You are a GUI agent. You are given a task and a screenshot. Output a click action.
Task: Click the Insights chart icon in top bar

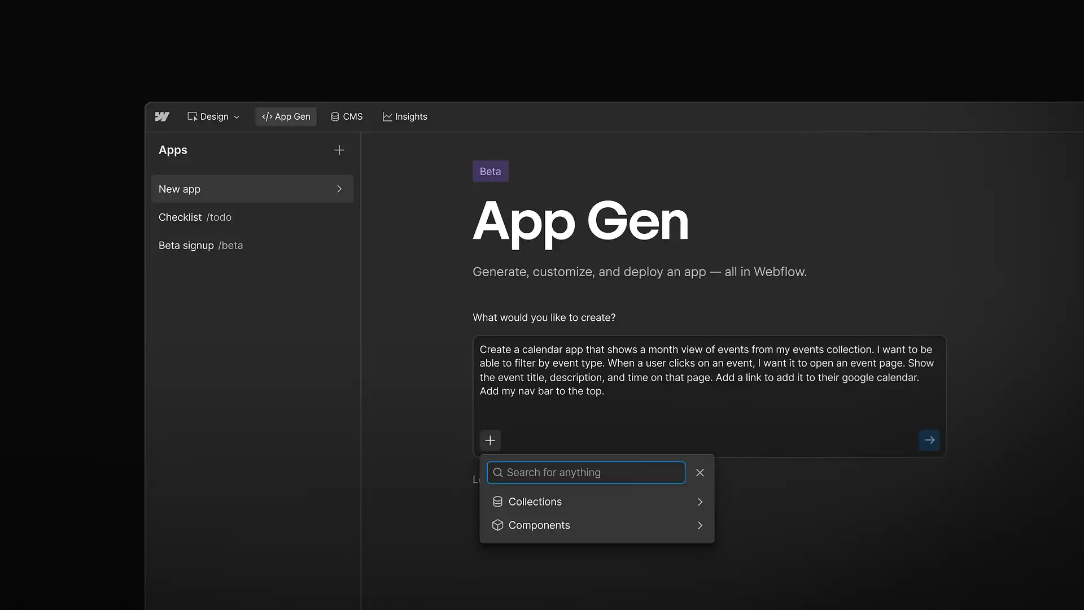coord(387,116)
